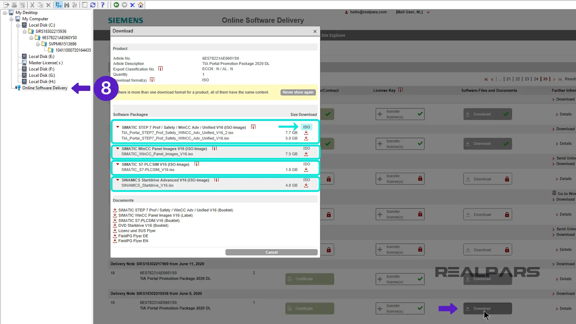Click the binoculars search icon in toolbar
This screenshot has height=324, width=576.
pyautogui.click(x=67, y=5)
